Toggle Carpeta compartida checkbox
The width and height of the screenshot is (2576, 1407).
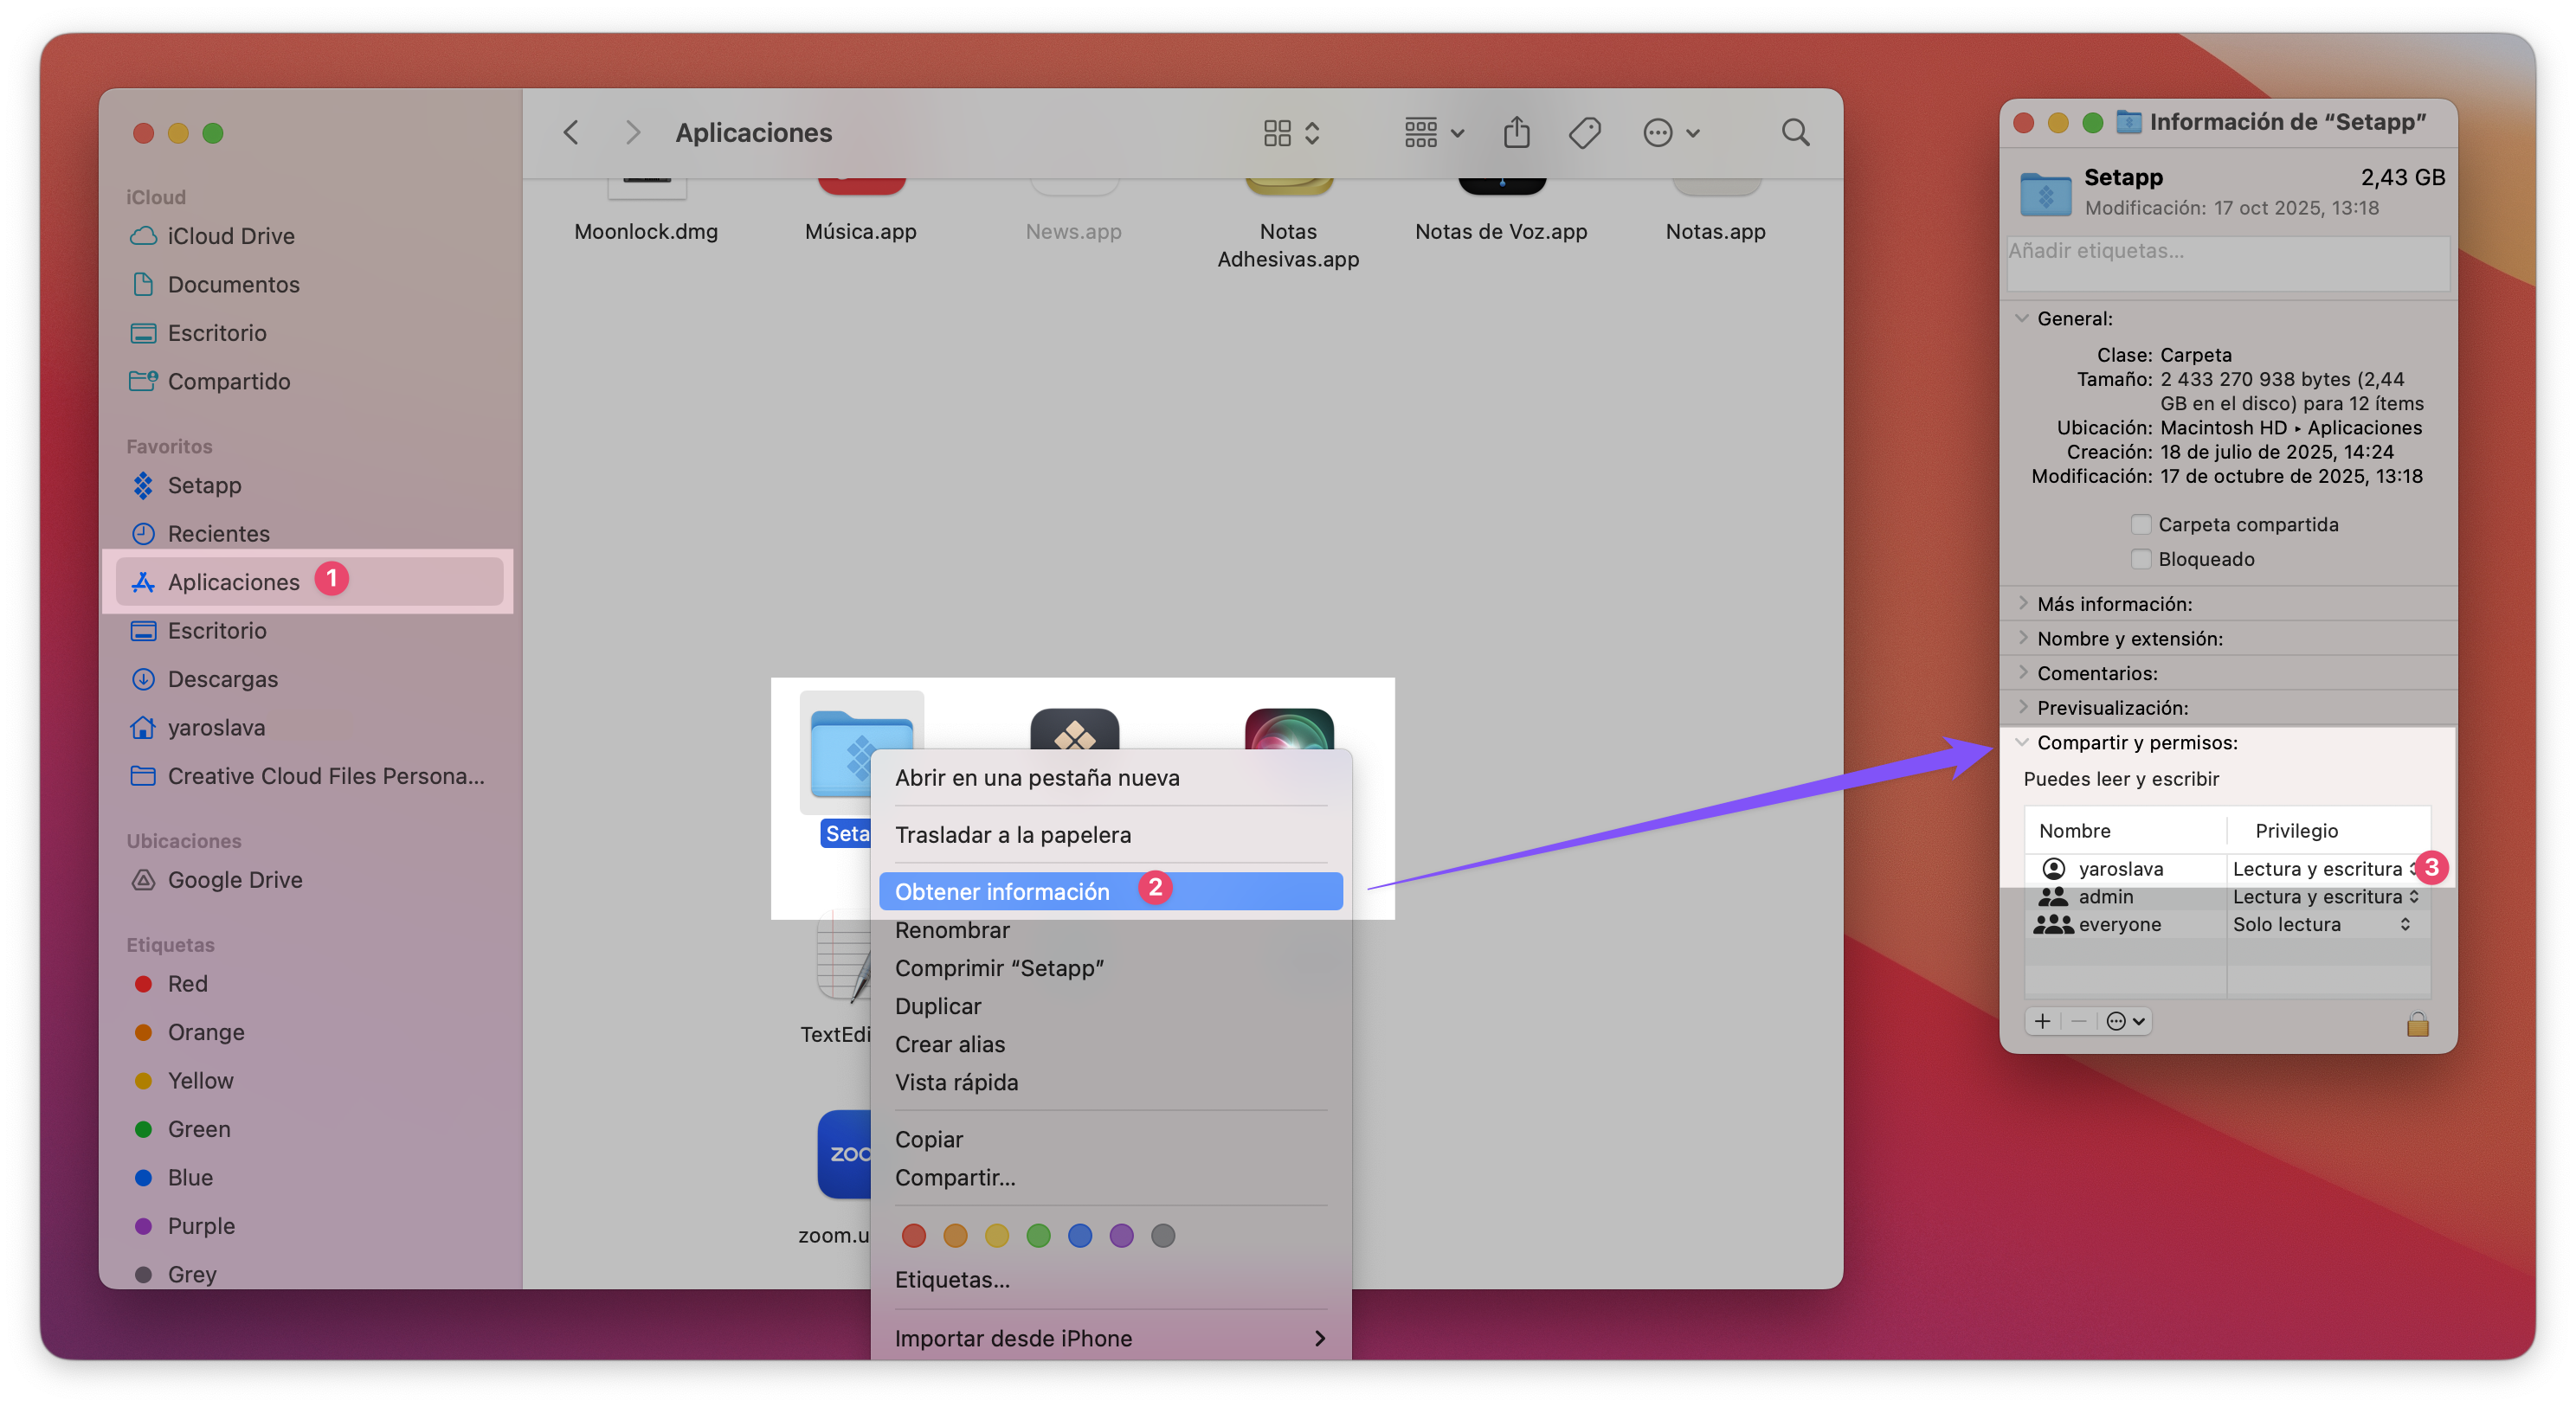pyautogui.click(x=2141, y=525)
